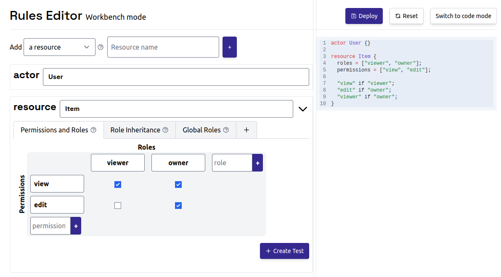The image size is (501, 277).
Task: Deploy the rules
Action: point(364,16)
